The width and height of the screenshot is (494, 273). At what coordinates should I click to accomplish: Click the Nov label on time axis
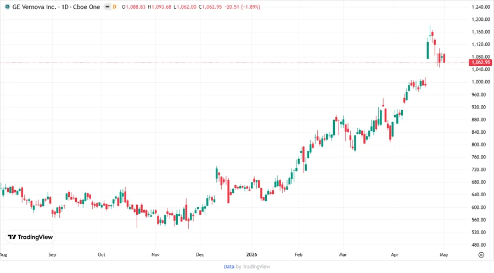coord(155,254)
